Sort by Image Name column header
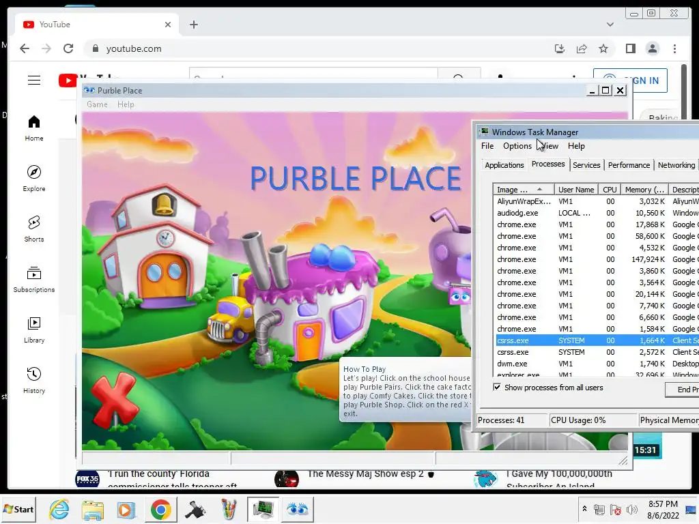699x524 pixels. pyautogui.click(x=524, y=190)
